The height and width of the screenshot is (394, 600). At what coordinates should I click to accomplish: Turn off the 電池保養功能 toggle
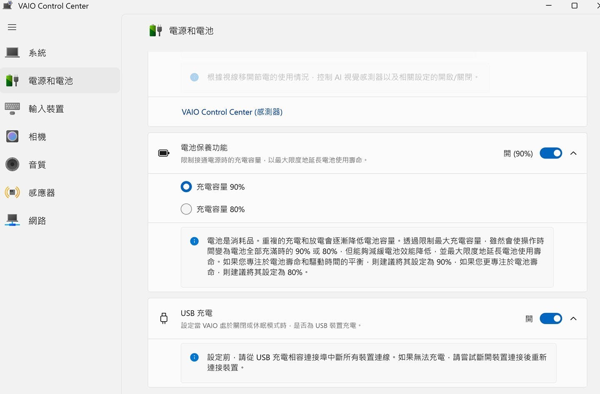(x=550, y=153)
